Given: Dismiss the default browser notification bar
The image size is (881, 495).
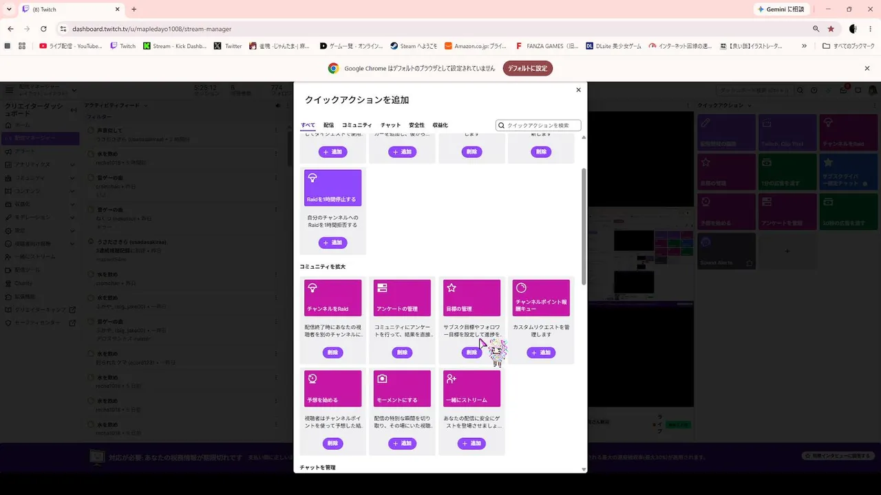Looking at the screenshot, I should (867, 68).
